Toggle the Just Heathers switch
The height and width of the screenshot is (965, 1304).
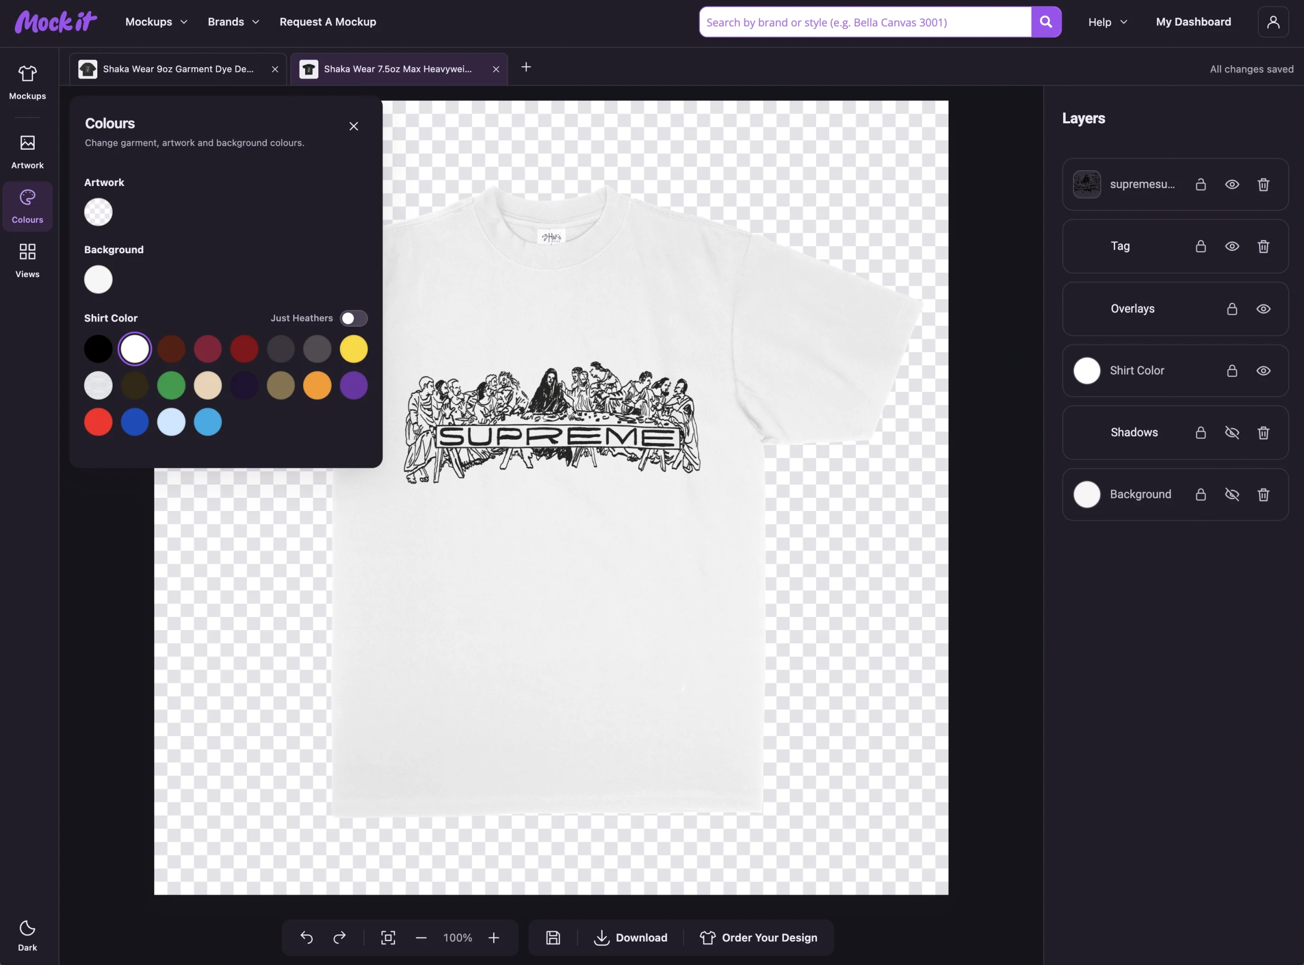pos(354,318)
